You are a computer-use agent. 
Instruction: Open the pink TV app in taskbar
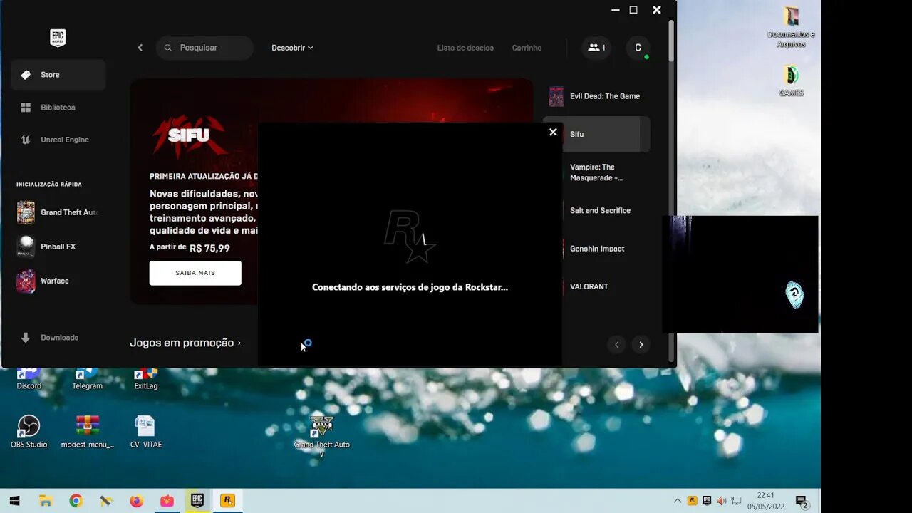click(167, 501)
